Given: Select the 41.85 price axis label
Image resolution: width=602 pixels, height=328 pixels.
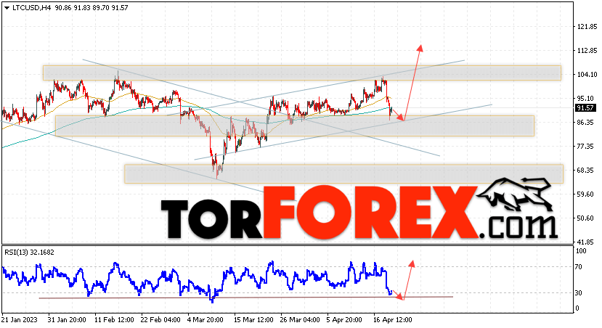Looking at the screenshot, I should 585,242.
